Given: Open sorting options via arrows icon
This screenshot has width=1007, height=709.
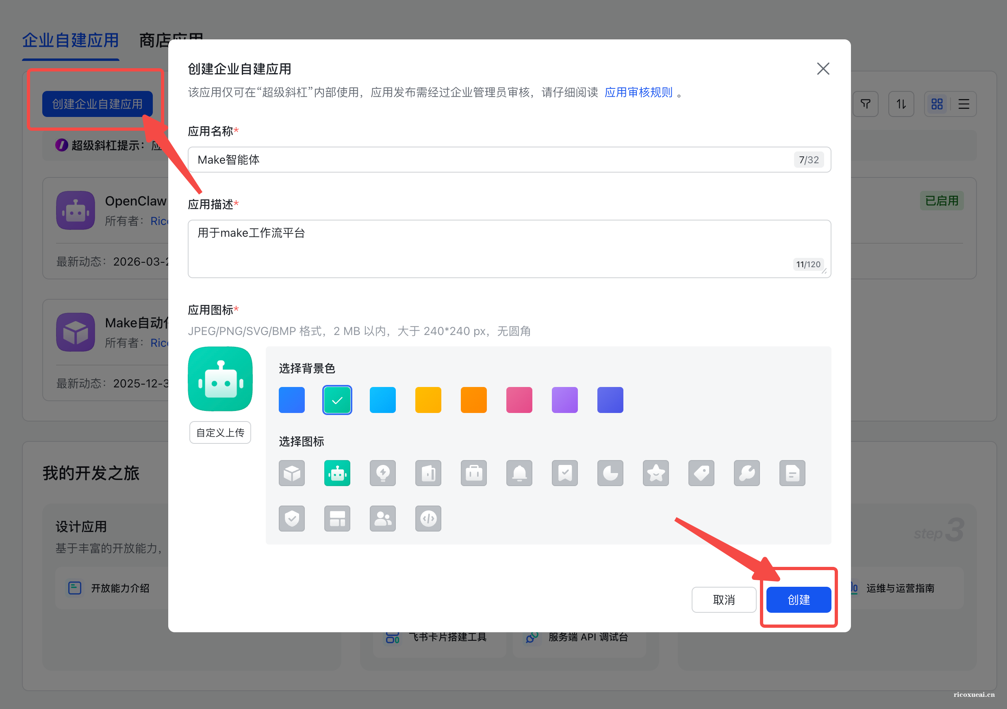Looking at the screenshot, I should point(901,104).
